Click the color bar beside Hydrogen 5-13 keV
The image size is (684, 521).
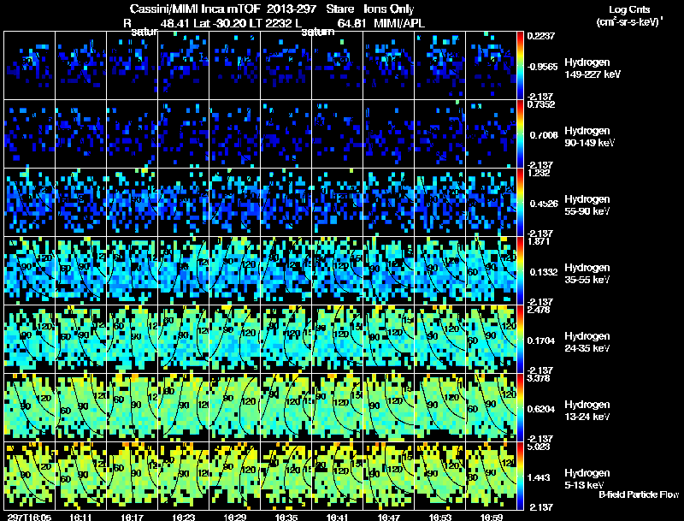pos(522,476)
